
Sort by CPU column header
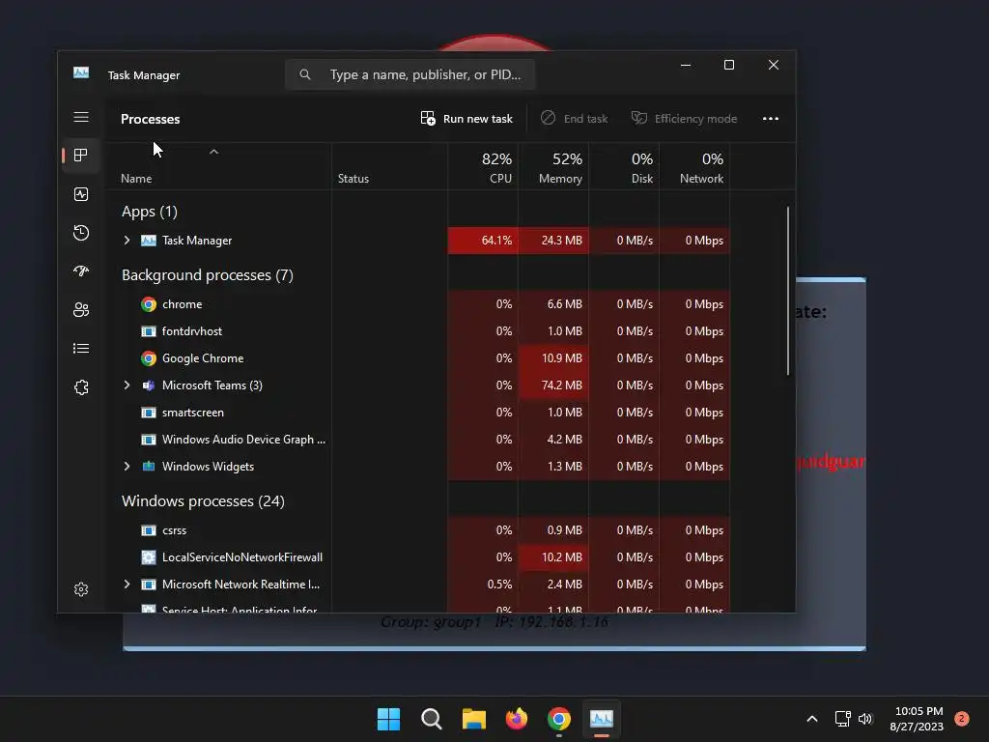483,166
